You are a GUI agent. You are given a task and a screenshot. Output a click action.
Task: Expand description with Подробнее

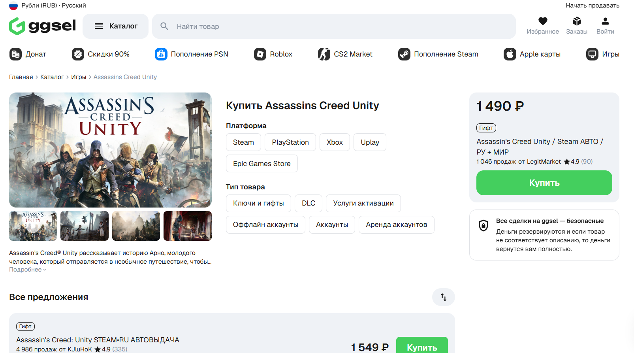tap(28, 270)
